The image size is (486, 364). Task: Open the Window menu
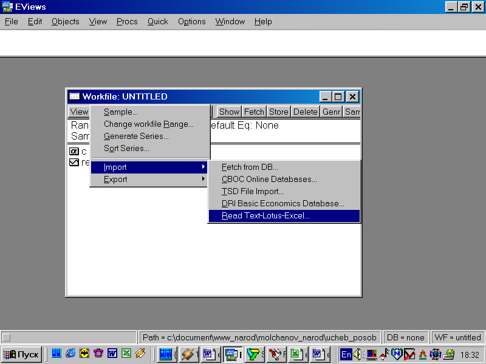tap(230, 22)
